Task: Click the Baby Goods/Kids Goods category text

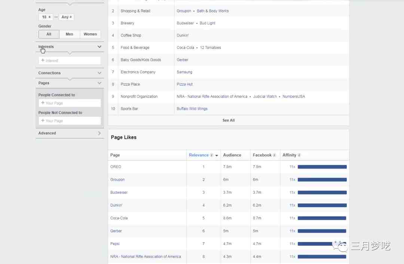Action: pyautogui.click(x=141, y=60)
